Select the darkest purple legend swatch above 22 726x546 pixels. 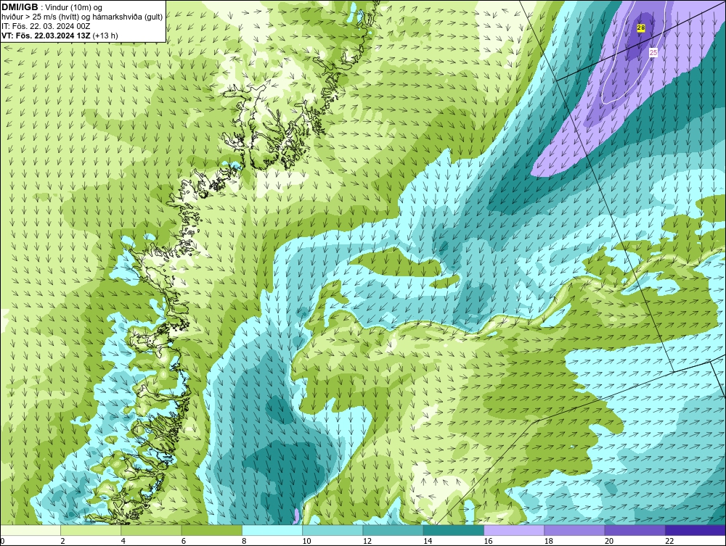[696, 530]
